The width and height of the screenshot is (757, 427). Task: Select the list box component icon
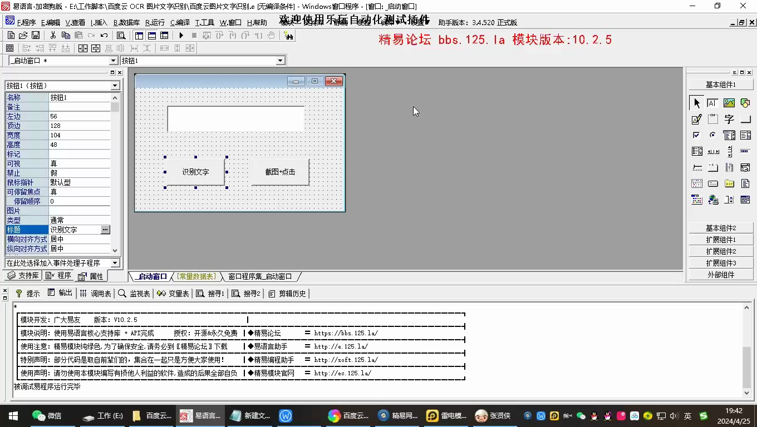point(745,135)
